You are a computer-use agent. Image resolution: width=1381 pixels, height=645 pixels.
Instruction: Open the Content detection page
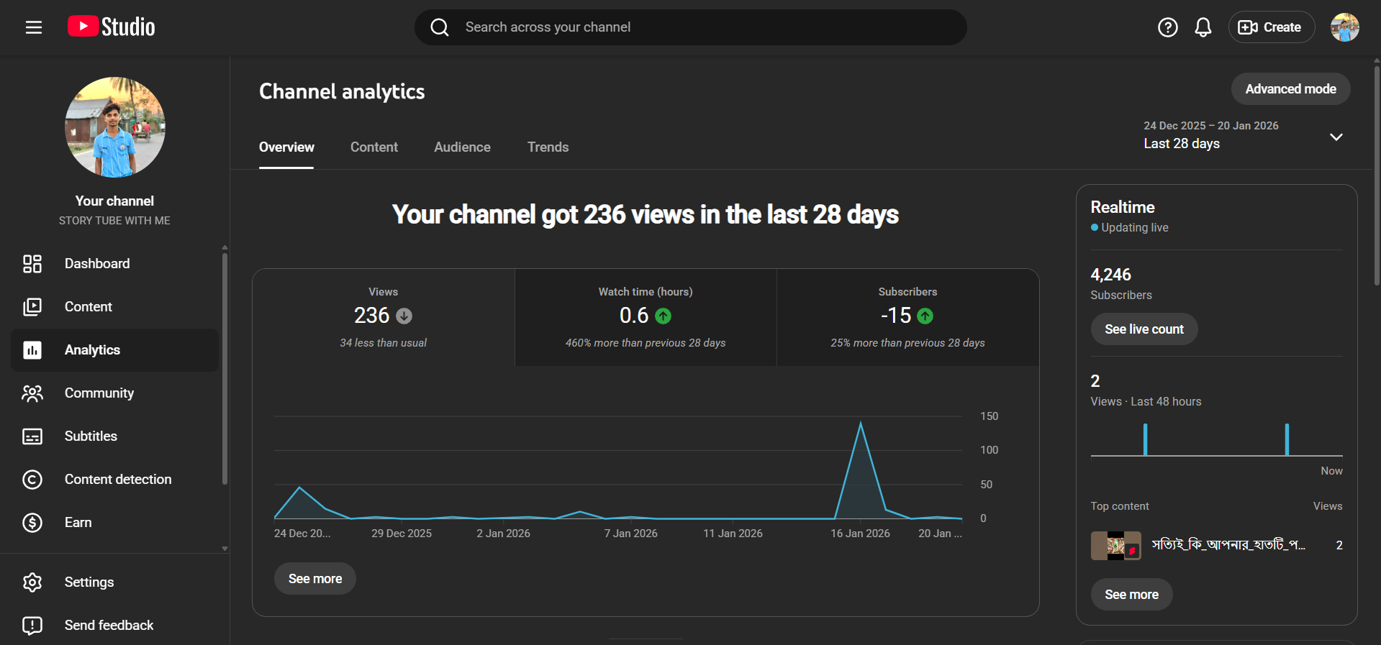[117, 480]
